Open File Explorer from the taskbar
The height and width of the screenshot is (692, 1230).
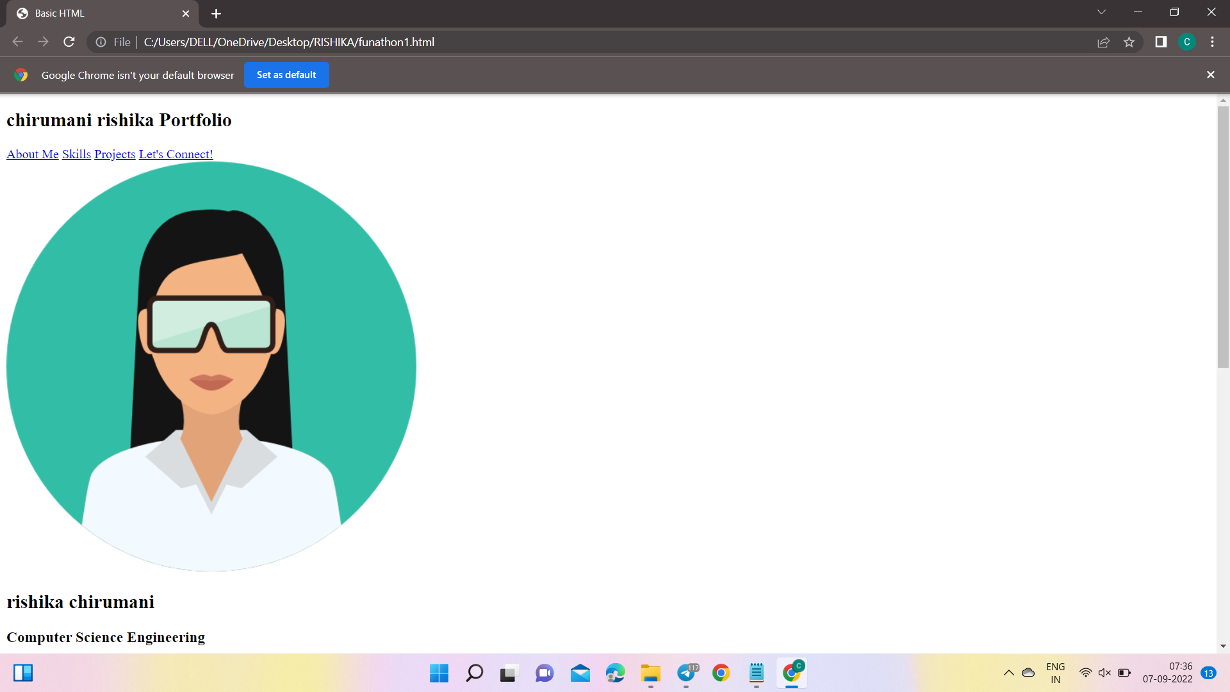(x=651, y=673)
